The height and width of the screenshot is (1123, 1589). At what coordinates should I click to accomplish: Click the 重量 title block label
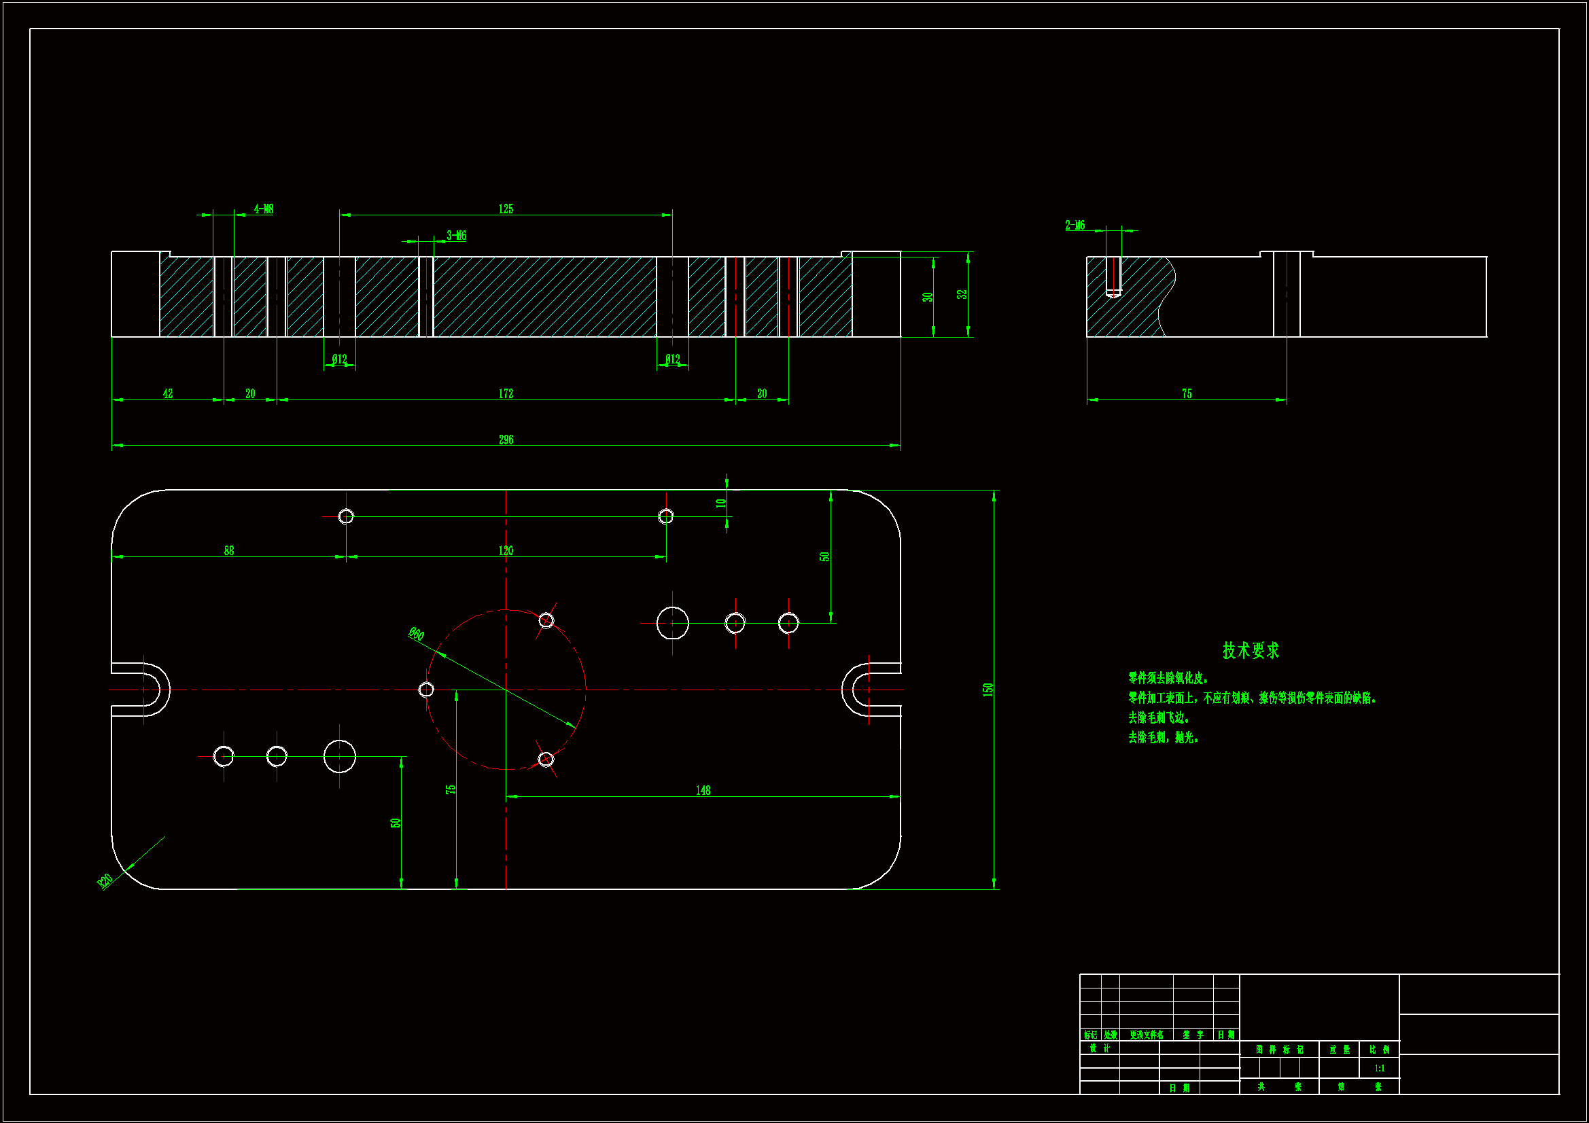[1339, 1050]
